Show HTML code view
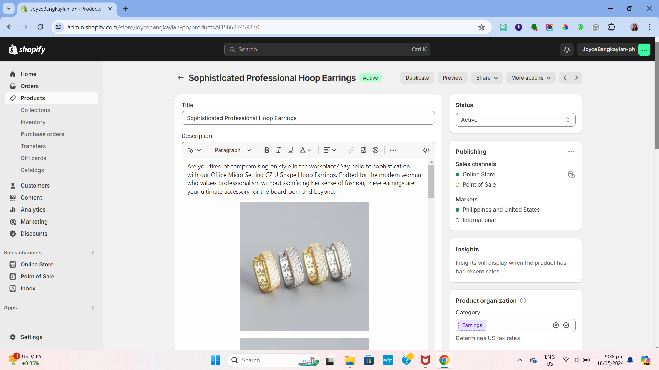The width and height of the screenshot is (659, 370). (426, 150)
